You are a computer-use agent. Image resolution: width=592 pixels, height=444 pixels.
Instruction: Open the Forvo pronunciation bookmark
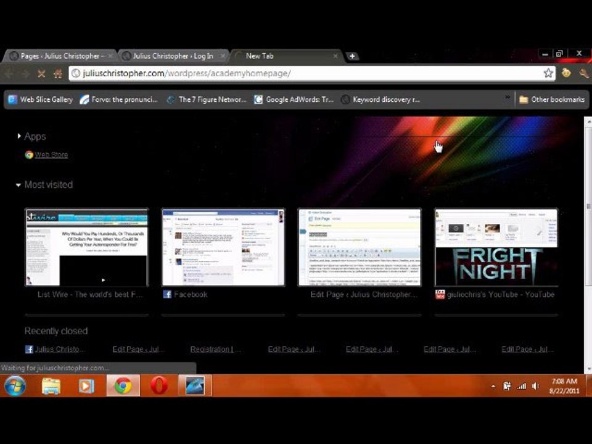pyautogui.click(x=118, y=100)
